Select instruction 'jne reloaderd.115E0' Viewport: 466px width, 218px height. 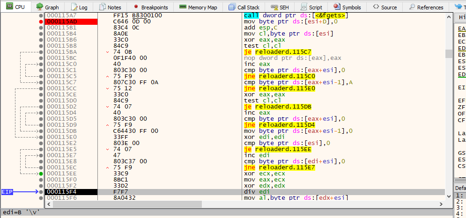(280, 88)
